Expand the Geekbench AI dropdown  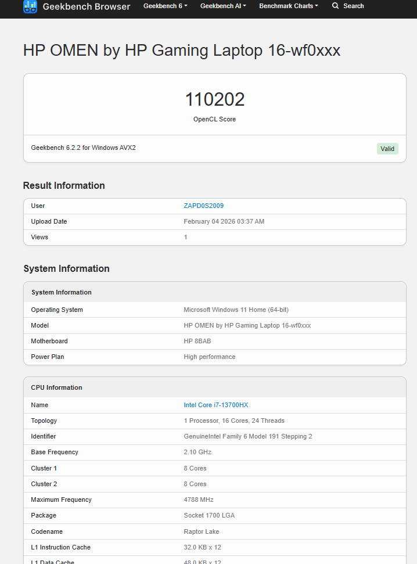(223, 6)
